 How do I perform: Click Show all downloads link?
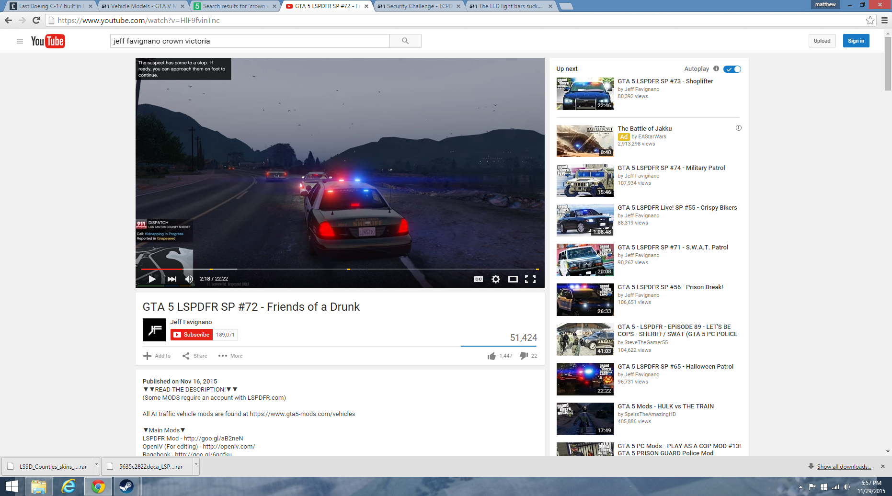844,467
